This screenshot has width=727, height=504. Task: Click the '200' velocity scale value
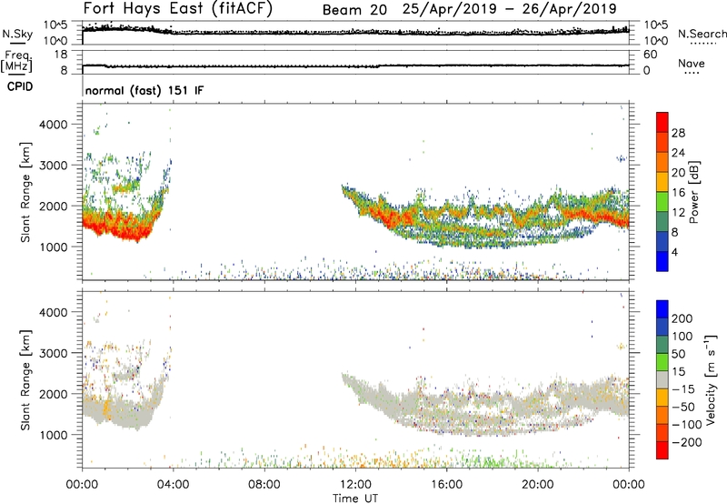pyautogui.click(x=682, y=318)
